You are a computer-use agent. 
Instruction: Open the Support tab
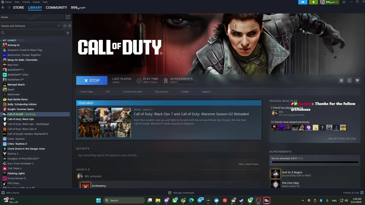[x=206, y=92]
